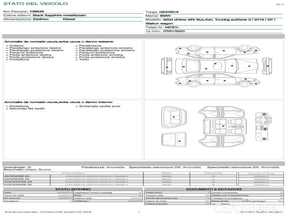Expand the Schienale sedile post entry
Image resolution: width=287 pixels, height=215 pixels.
(99, 106)
